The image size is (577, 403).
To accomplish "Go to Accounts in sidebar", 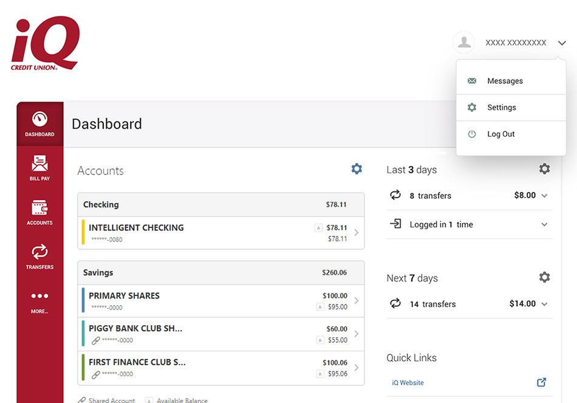I will tap(39, 212).
